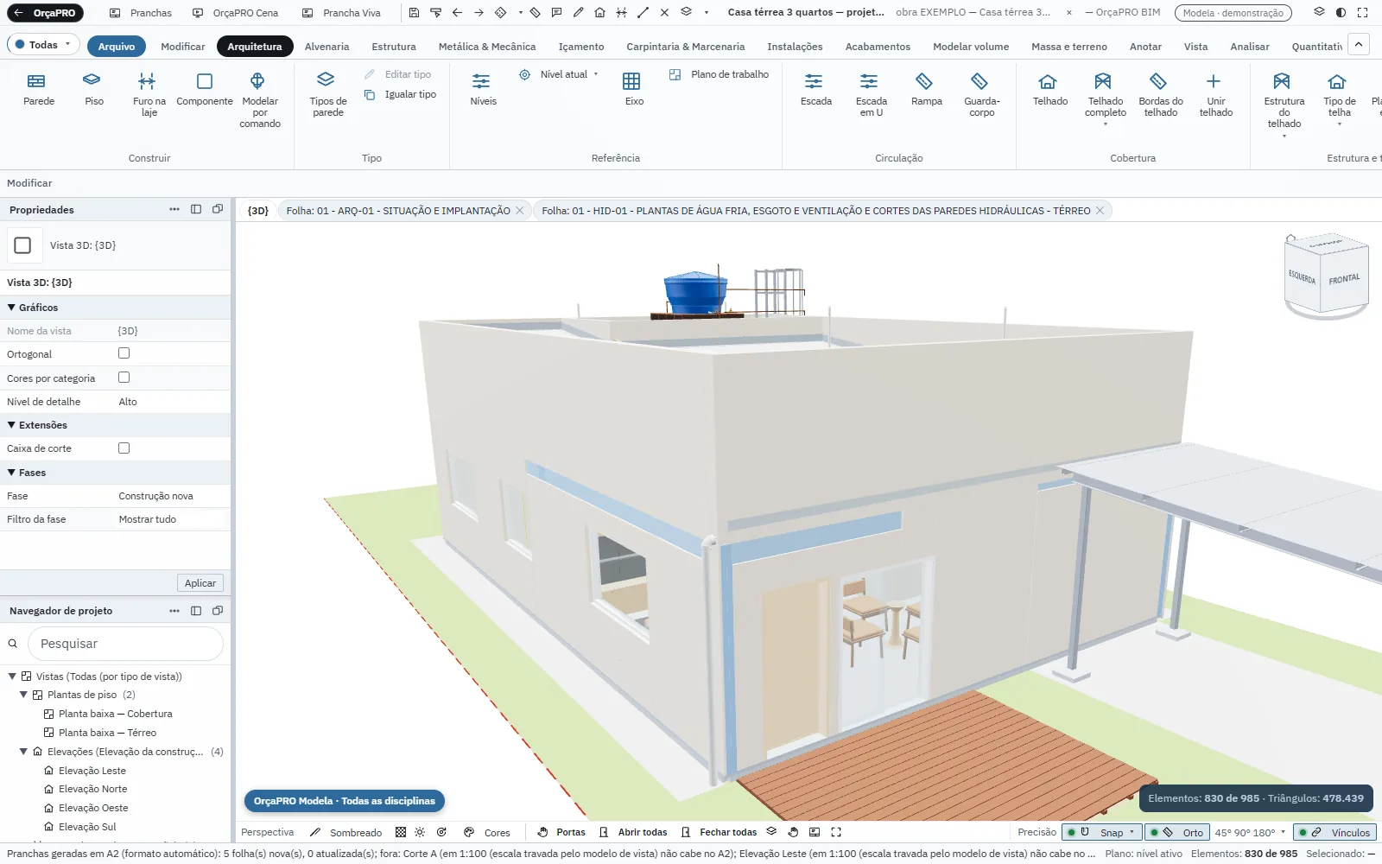The image size is (1382, 864).
Task: Click the Aplicar button
Action: click(200, 583)
